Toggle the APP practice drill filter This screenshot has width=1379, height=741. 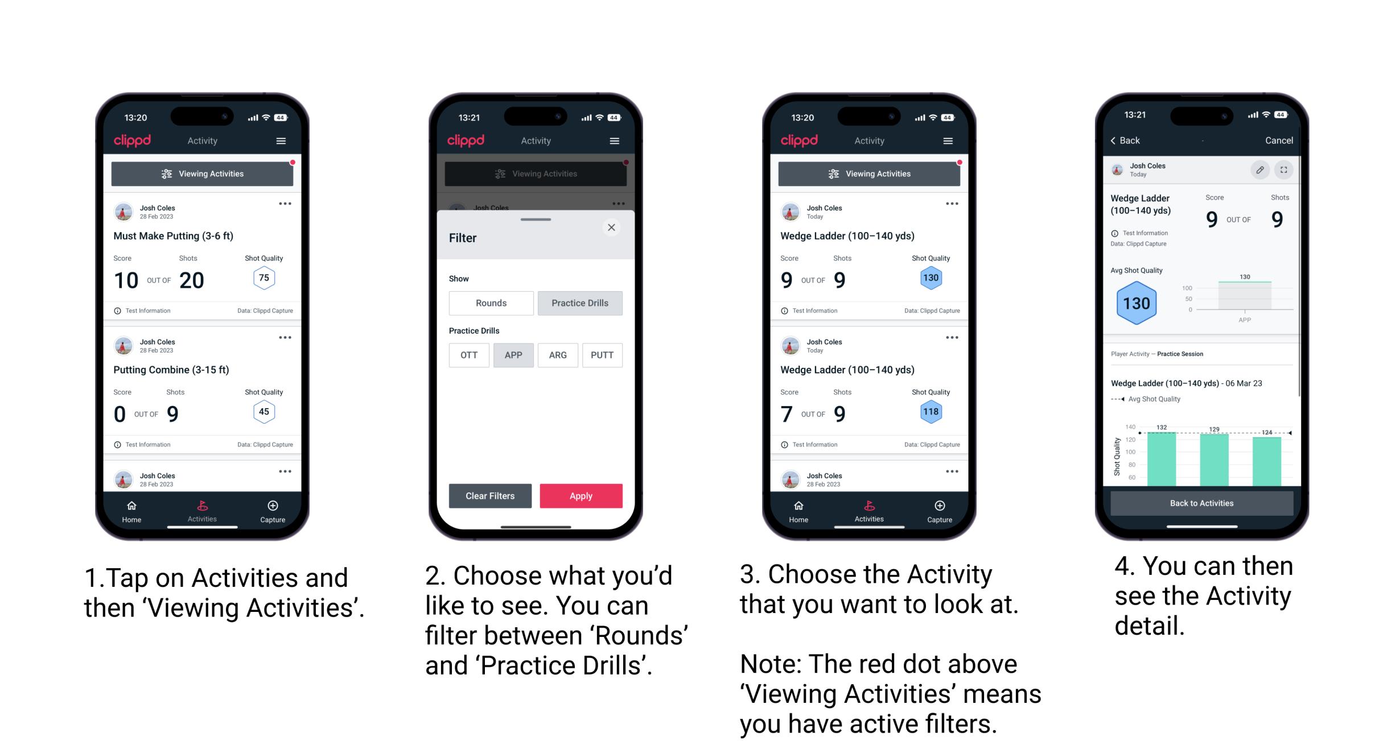click(514, 355)
